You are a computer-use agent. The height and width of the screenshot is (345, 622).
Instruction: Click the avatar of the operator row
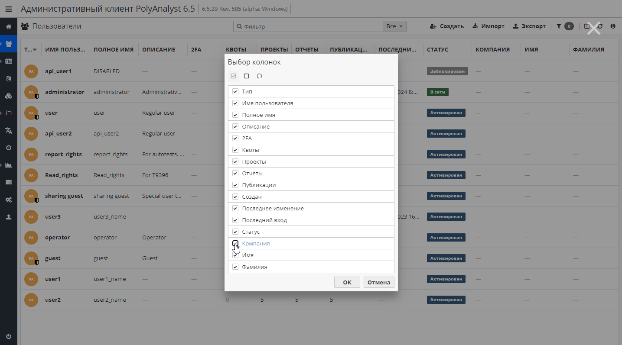(x=31, y=237)
